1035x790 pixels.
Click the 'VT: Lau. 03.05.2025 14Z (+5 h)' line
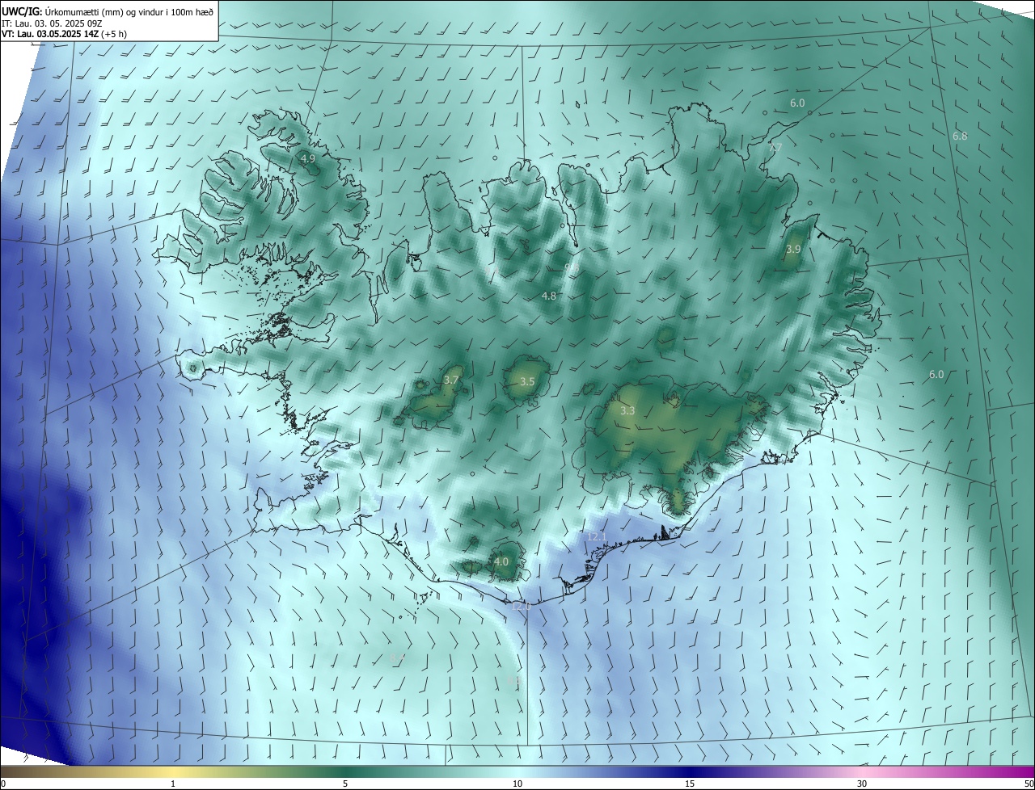[64, 34]
